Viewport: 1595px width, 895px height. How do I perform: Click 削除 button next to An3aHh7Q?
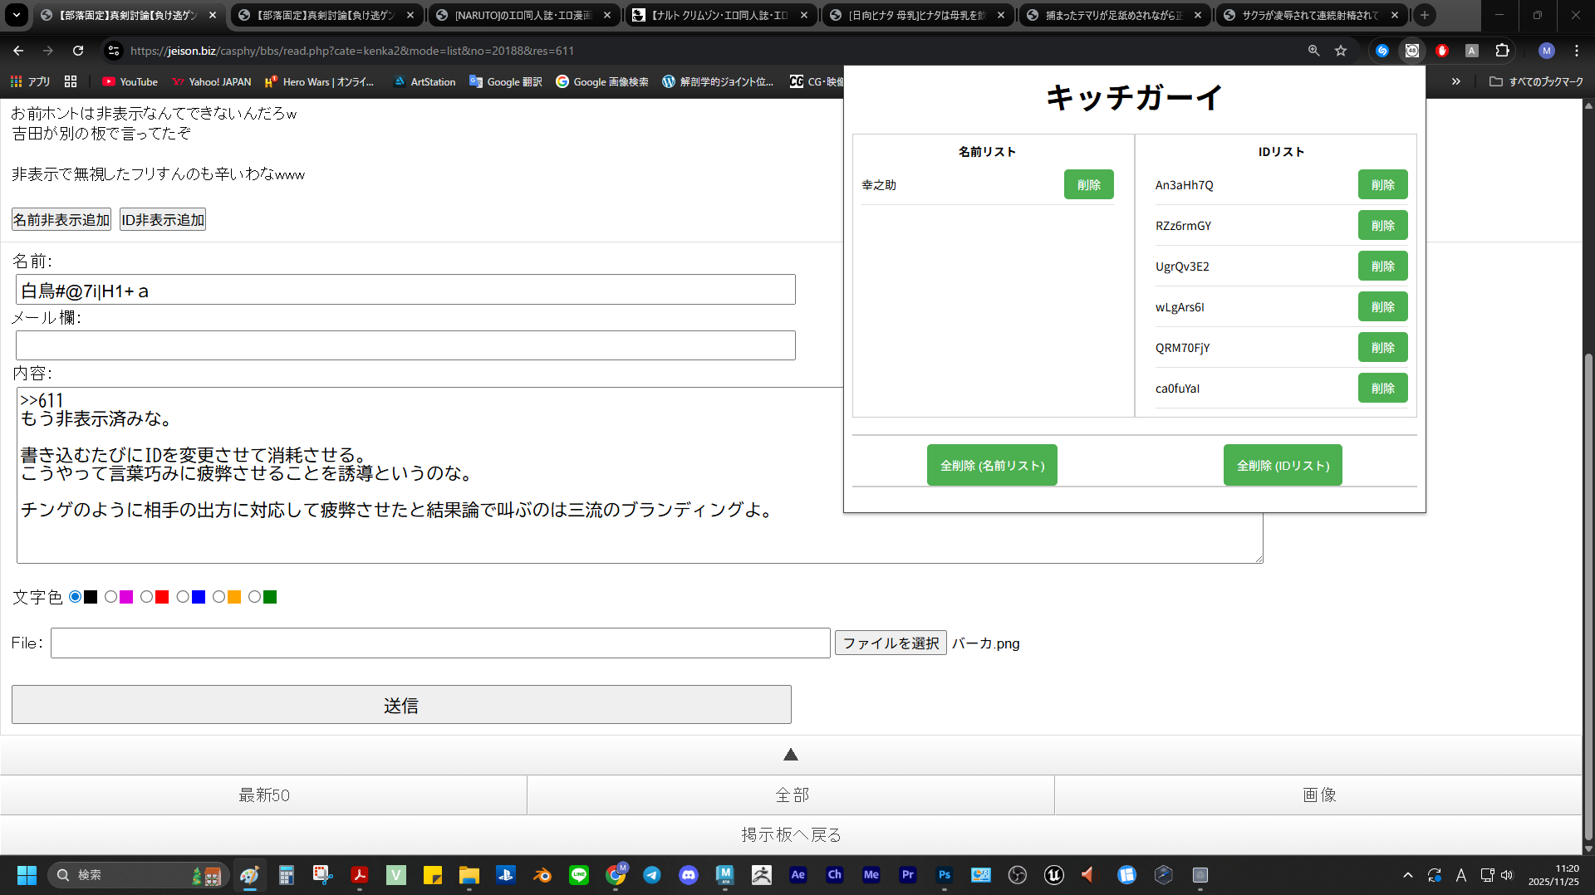[1382, 185]
